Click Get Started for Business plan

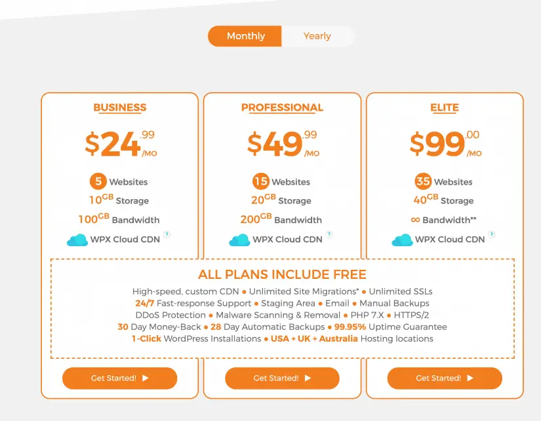tap(120, 378)
